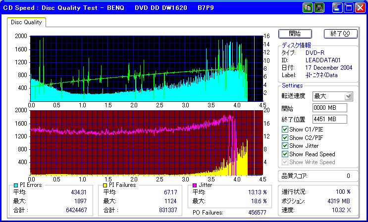Click the 終了 exit button
Screen dimensions: 368x222
(341, 34)
